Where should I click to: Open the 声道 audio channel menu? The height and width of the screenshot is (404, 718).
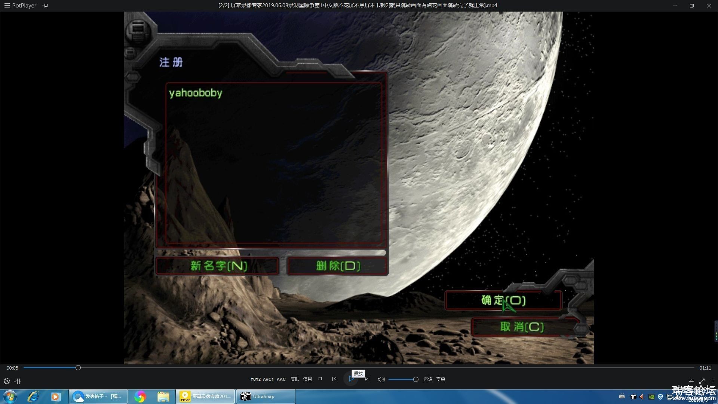pyautogui.click(x=428, y=379)
